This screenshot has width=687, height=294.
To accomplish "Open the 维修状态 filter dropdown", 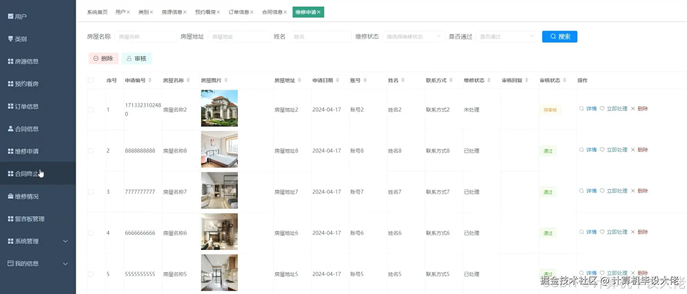I will 414,36.
